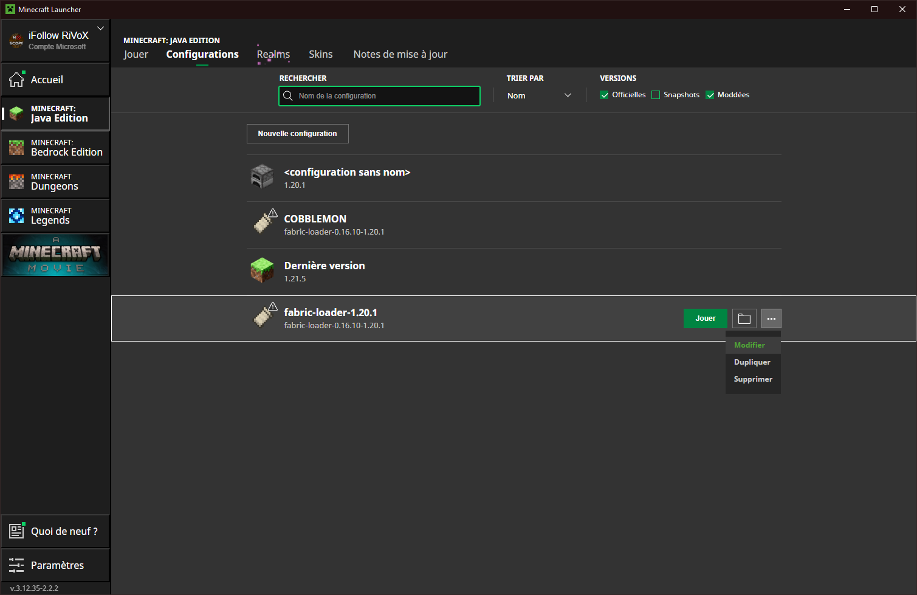The height and width of the screenshot is (595, 917).
Task: Click the furnace icon of unnamed configuration
Action: tap(263, 177)
